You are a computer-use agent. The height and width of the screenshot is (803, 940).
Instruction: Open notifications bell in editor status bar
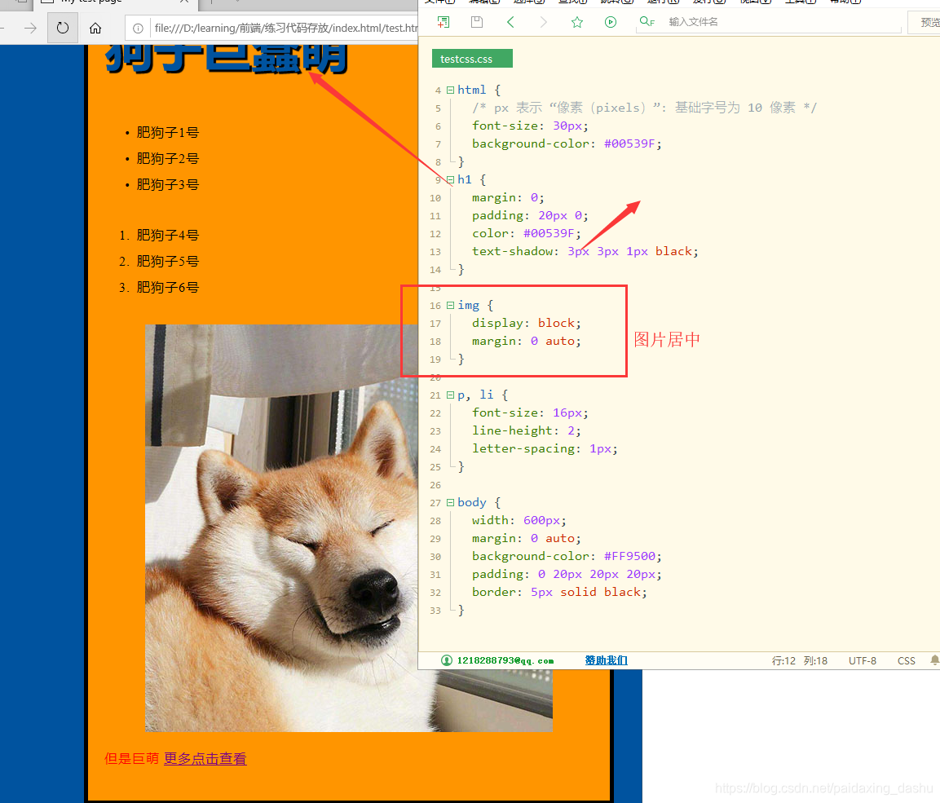pyautogui.click(x=934, y=660)
